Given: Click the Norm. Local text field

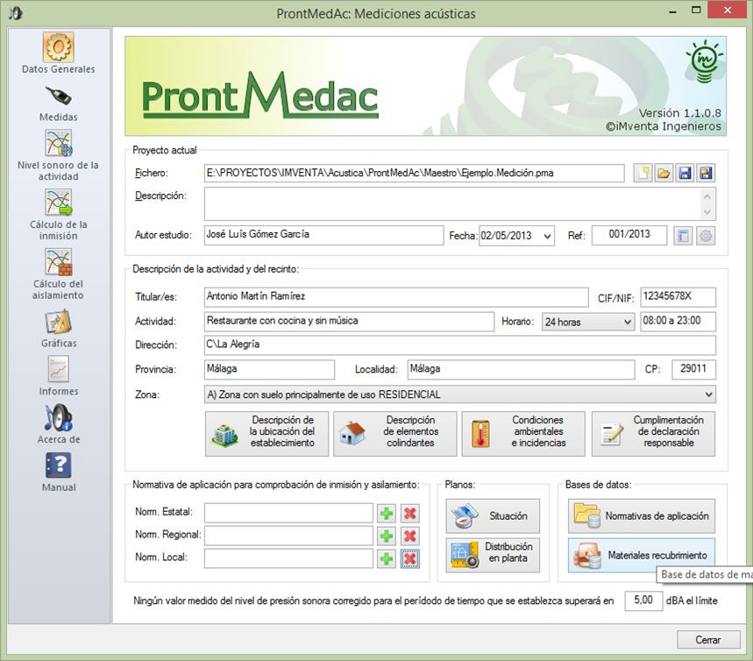Looking at the screenshot, I should click(x=288, y=558).
